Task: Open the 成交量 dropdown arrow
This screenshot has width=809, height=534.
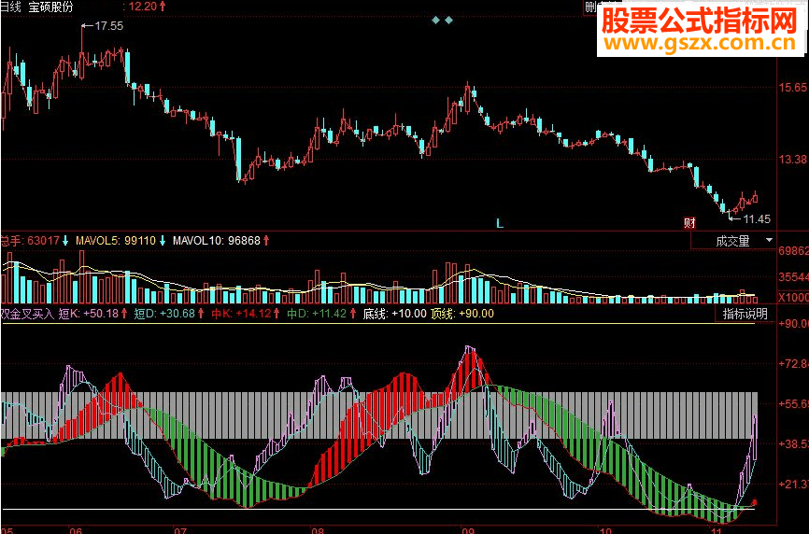Action: 769,240
